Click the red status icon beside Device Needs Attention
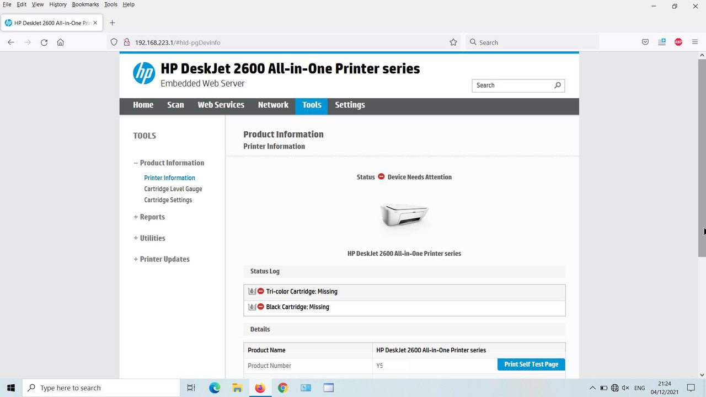 [x=381, y=176]
